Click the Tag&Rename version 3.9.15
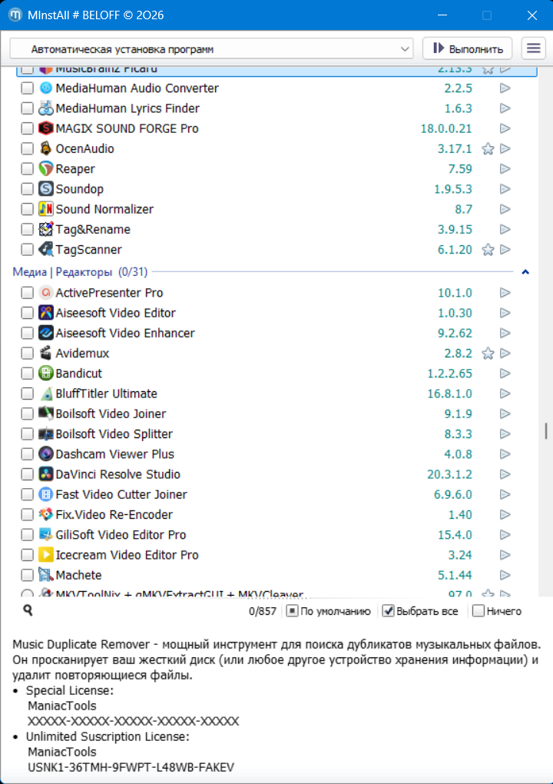This screenshot has height=784, width=553. 455,230
